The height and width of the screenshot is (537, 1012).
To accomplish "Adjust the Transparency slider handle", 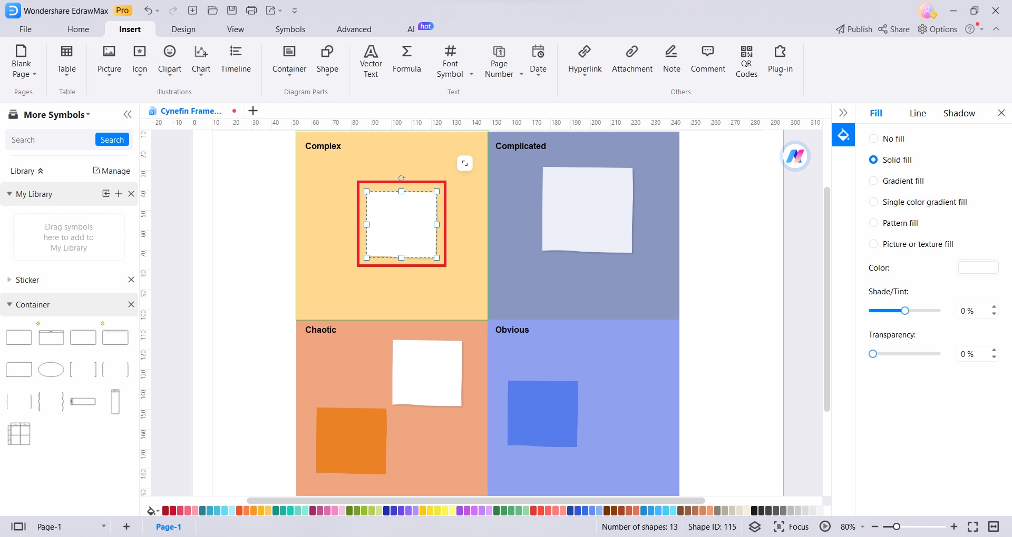I will [873, 354].
